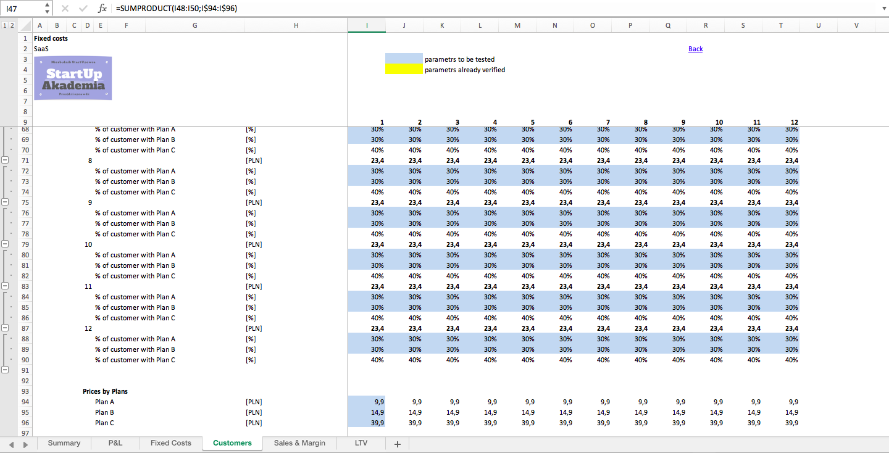Switch to the Summary sheet tab
This screenshot has height=453, width=889.
coord(64,443)
